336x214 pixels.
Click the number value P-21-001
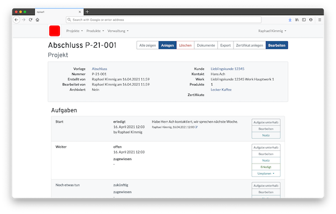pyautogui.click(x=99, y=74)
